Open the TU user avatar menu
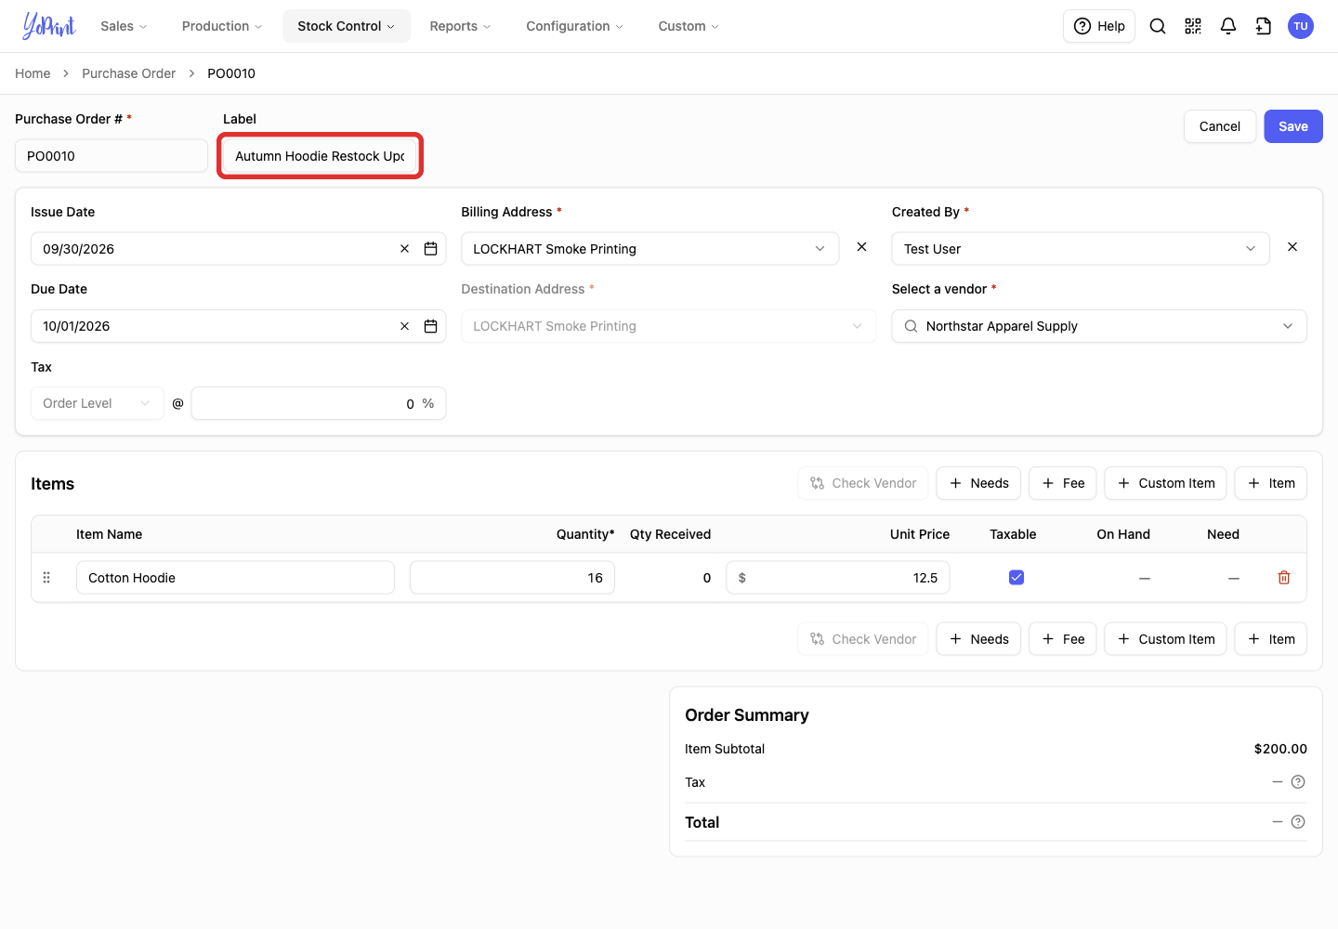 coord(1301,26)
